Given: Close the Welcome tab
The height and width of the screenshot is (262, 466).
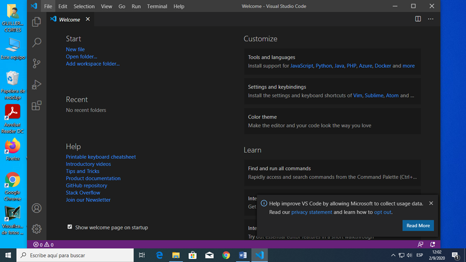Looking at the screenshot, I should tap(88, 19).
